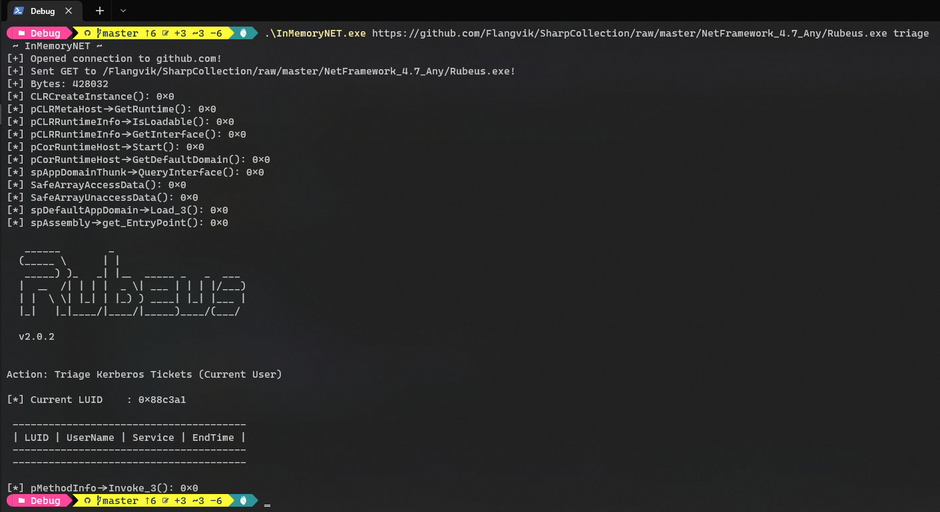The image size is (940, 512).
Task: Click the 'pCorRuntimeHost->Start()' line
Action: tap(105, 147)
